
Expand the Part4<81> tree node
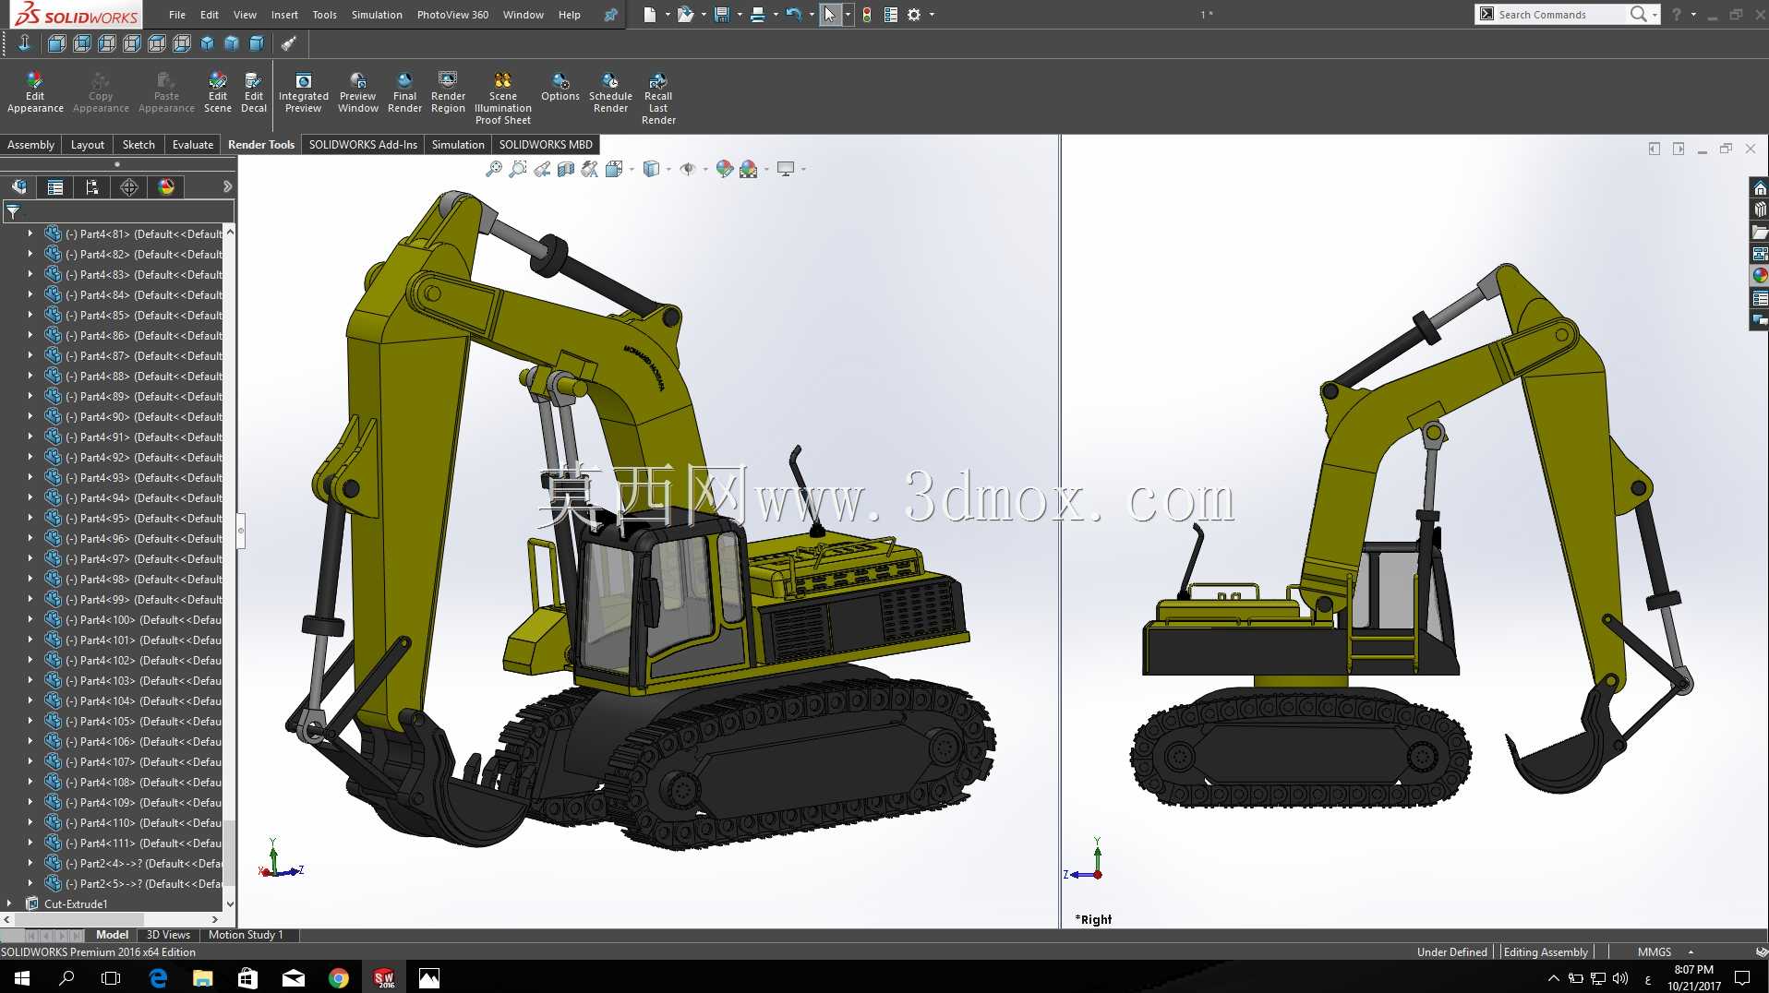[x=30, y=234]
